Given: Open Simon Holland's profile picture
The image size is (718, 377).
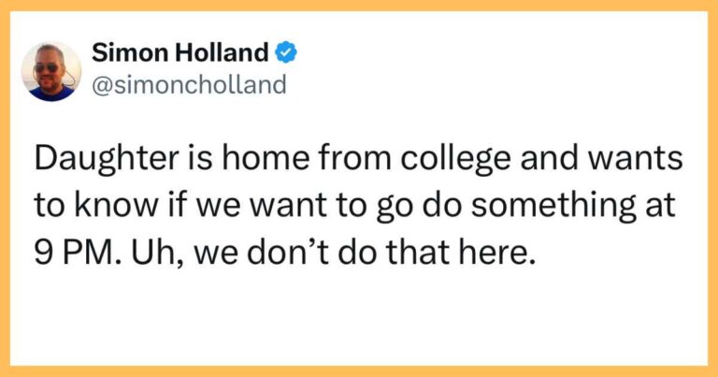Looking at the screenshot, I should [x=51, y=71].
